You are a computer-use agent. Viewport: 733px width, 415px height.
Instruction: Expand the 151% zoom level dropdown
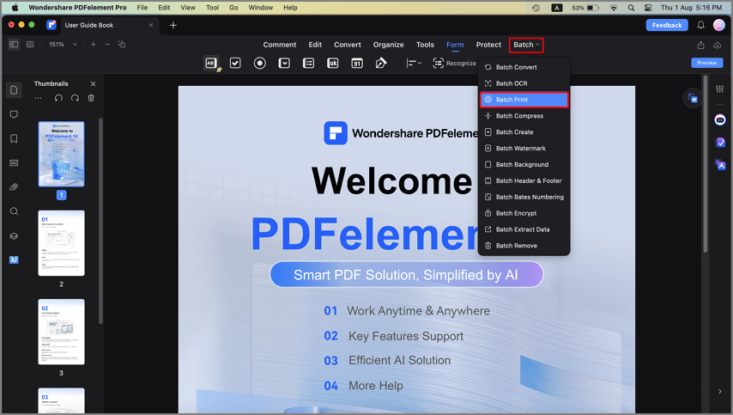75,45
